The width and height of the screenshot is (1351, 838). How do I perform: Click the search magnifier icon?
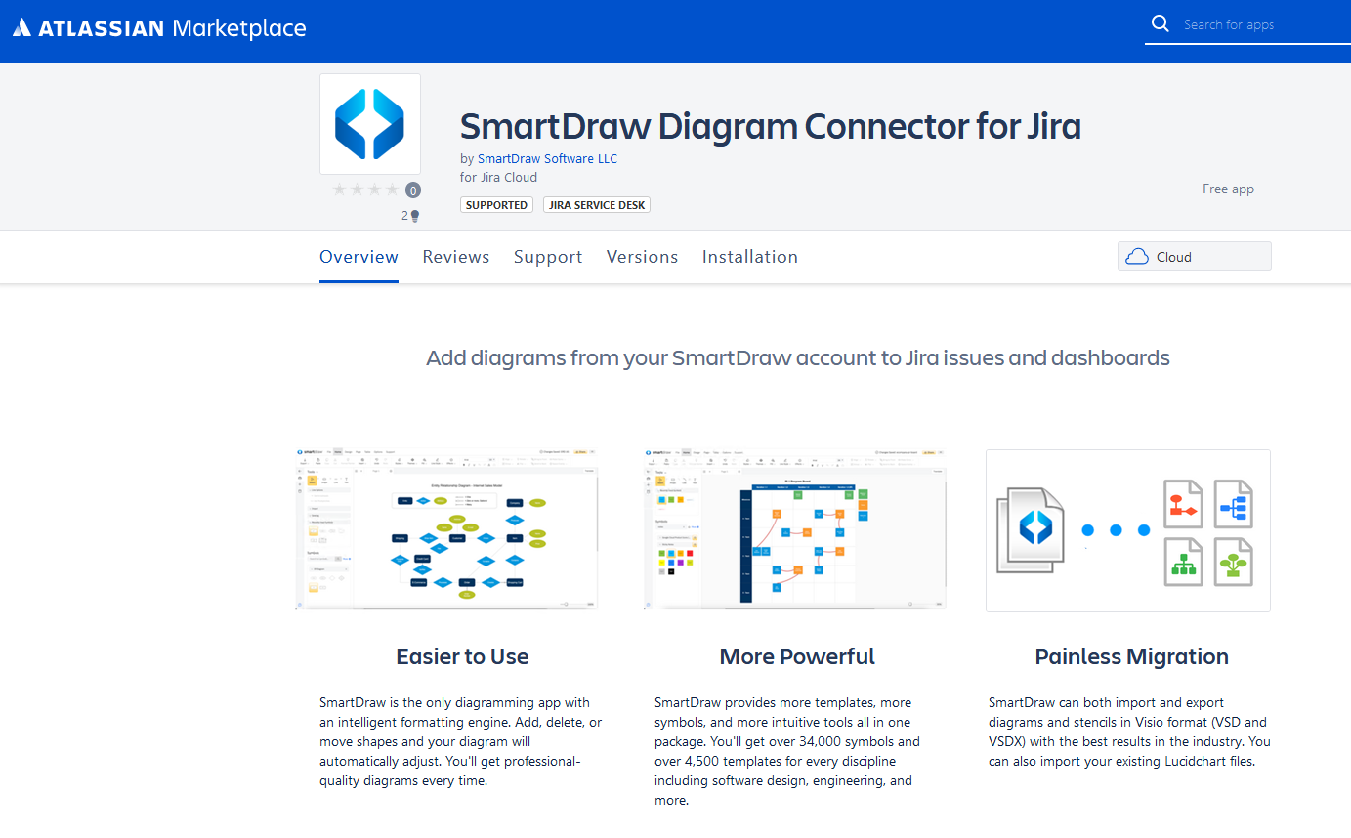pos(1161,22)
